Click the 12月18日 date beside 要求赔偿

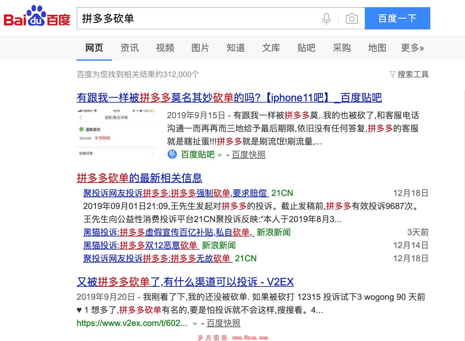411,193
